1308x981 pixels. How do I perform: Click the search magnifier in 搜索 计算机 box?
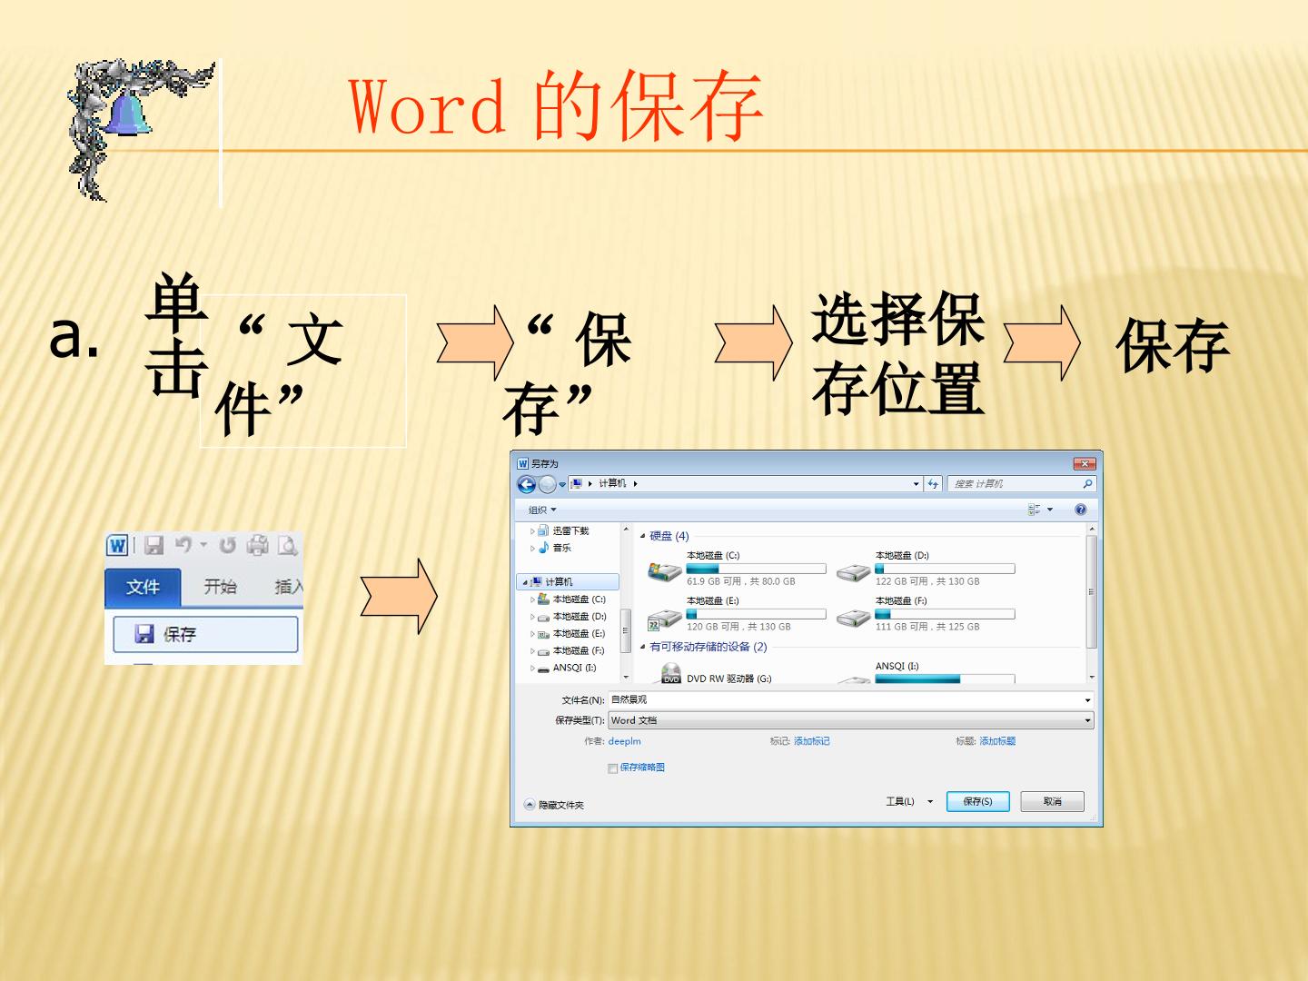(x=1087, y=484)
